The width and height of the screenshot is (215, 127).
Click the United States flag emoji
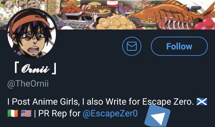26,114
